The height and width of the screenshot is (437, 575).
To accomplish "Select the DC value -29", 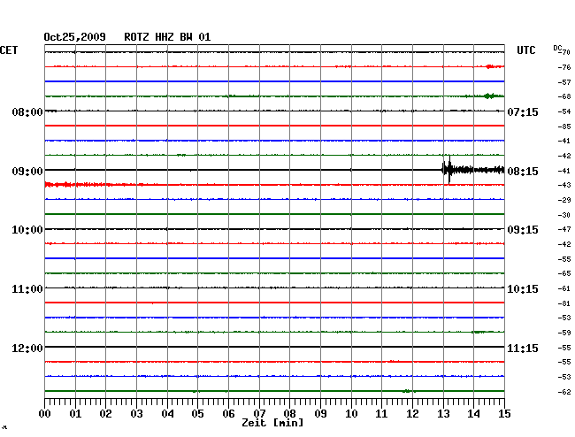I will pyautogui.click(x=564, y=200).
